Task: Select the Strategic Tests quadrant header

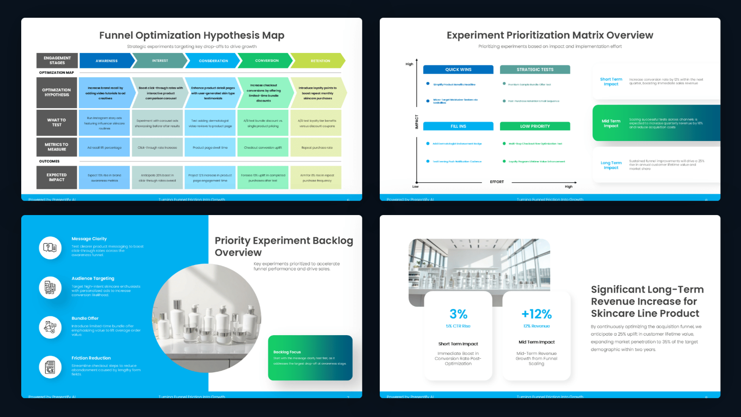Action: coord(535,69)
